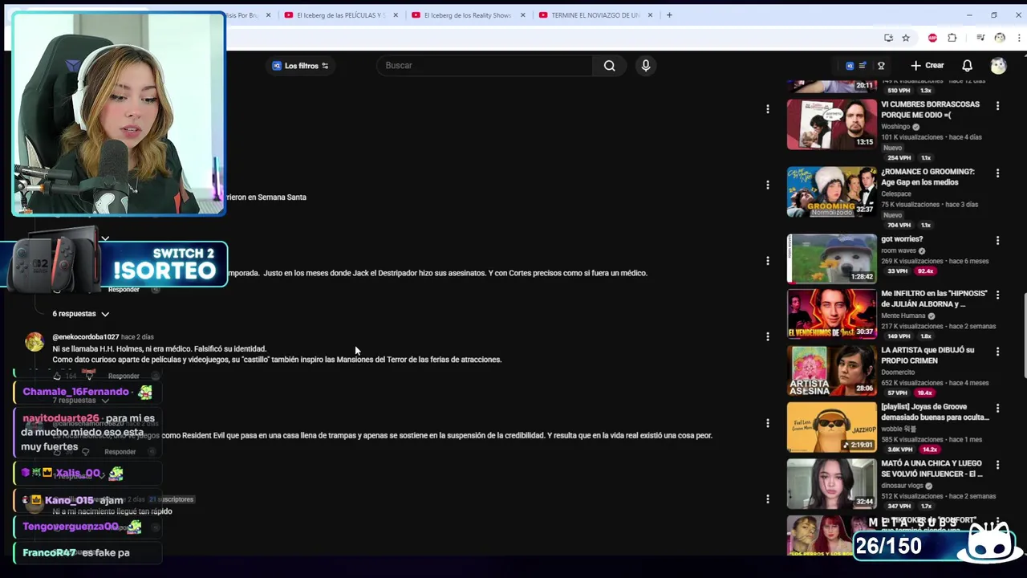The height and width of the screenshot is (578, 1027).
Task: Open options menu for 'got worries?' video
Action: [x=997, y=240]
